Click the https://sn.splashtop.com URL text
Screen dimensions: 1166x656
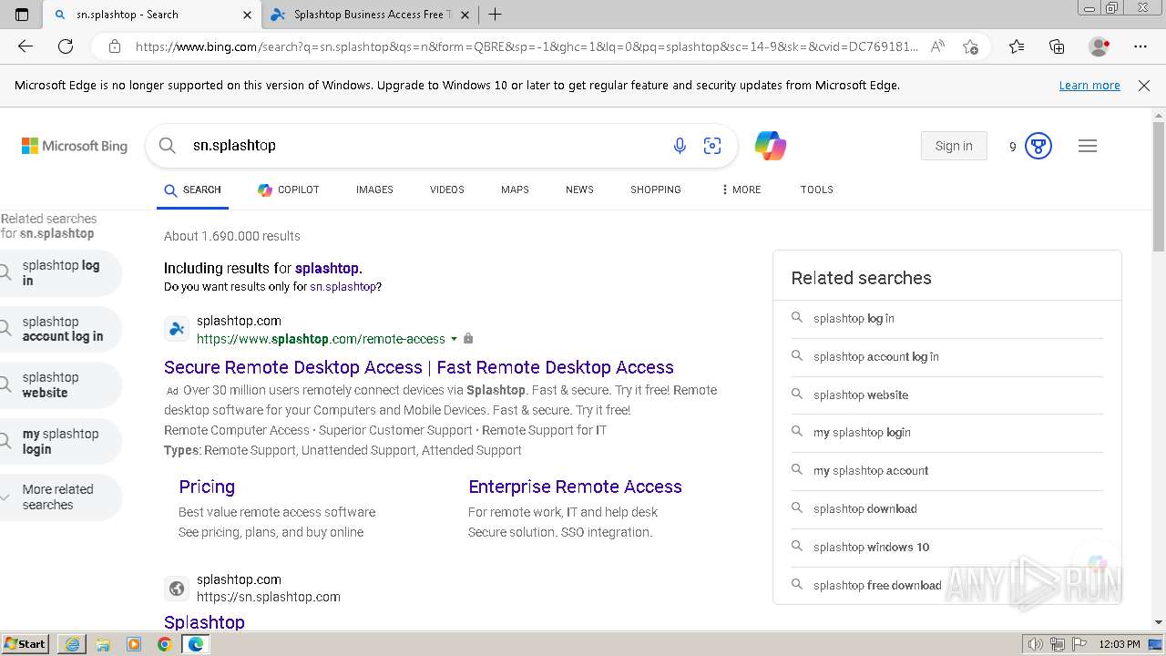(269, 597)
